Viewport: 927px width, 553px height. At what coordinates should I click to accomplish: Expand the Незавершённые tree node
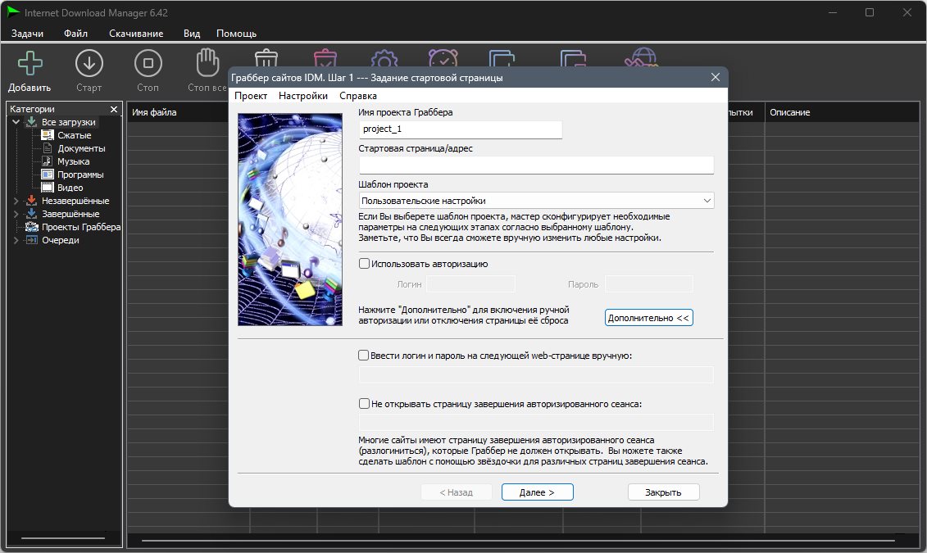pos(16,201)
